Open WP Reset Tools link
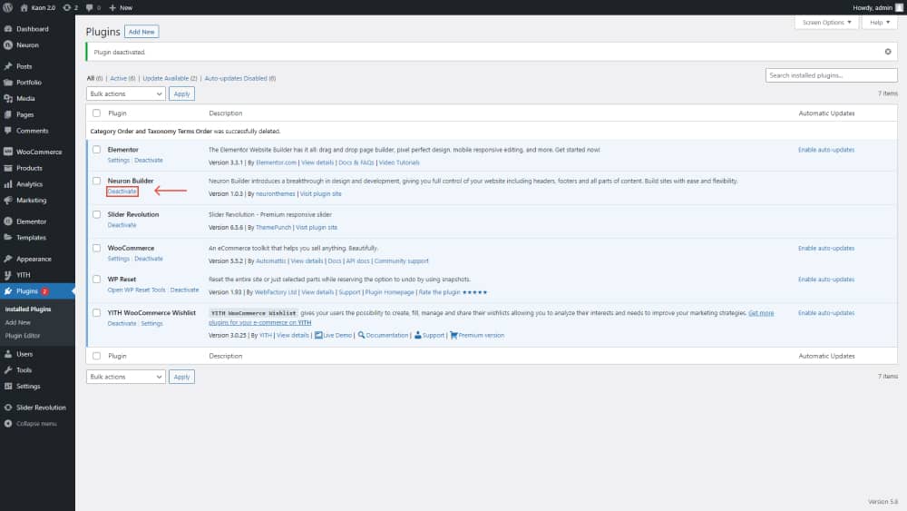Viewport: 907px width, 511px height. point(137,290)
